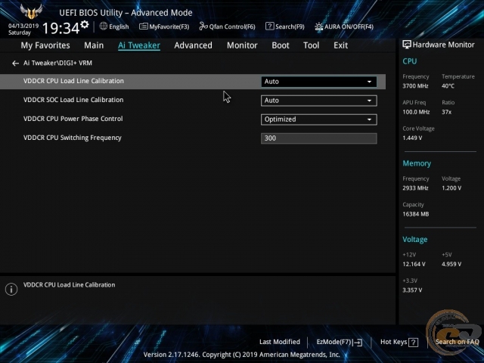Click the VDDCR CPU Switching Frequency field
Viewport: 484px width, 363px height.
(318, 138)
